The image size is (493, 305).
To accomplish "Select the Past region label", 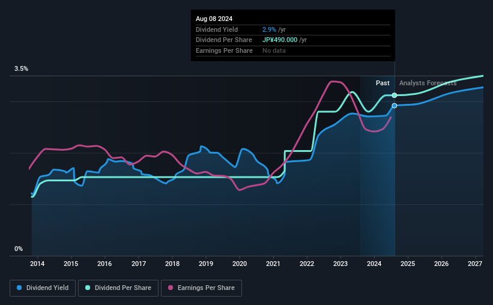I will 383,83.
